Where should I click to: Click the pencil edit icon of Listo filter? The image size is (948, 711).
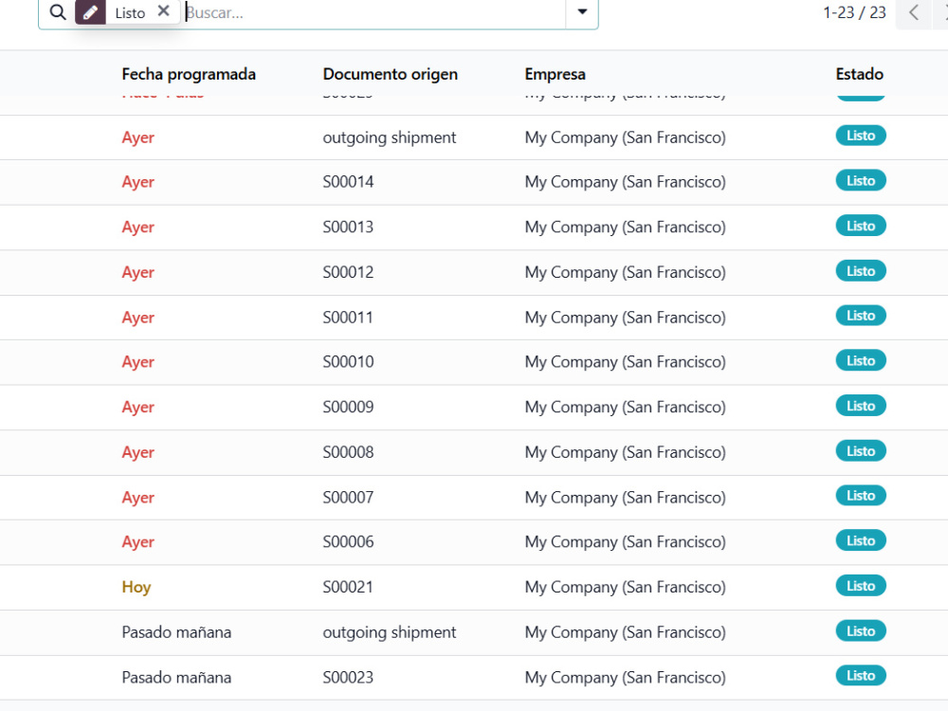click(x=91, y=12)
